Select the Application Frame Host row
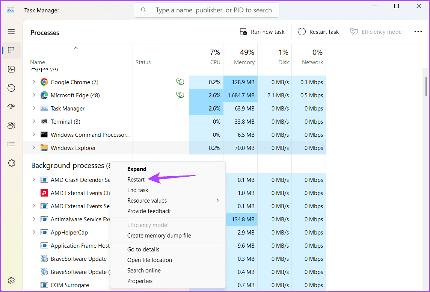The height and width of the screenshot is (292, 430). pyautogui.click(x=67, y=246)
